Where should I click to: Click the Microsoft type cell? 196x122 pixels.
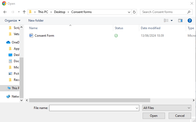point(192,36)
